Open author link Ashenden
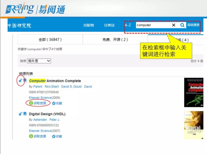This screenshot has width=207, height=154. point(40,120)
